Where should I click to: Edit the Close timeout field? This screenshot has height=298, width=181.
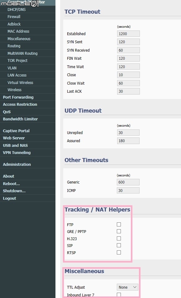[x=128, y=75]
